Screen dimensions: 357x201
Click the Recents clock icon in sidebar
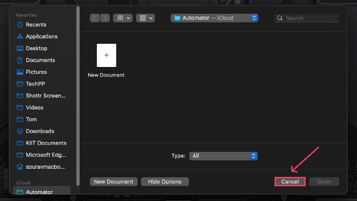coord(20,25)
